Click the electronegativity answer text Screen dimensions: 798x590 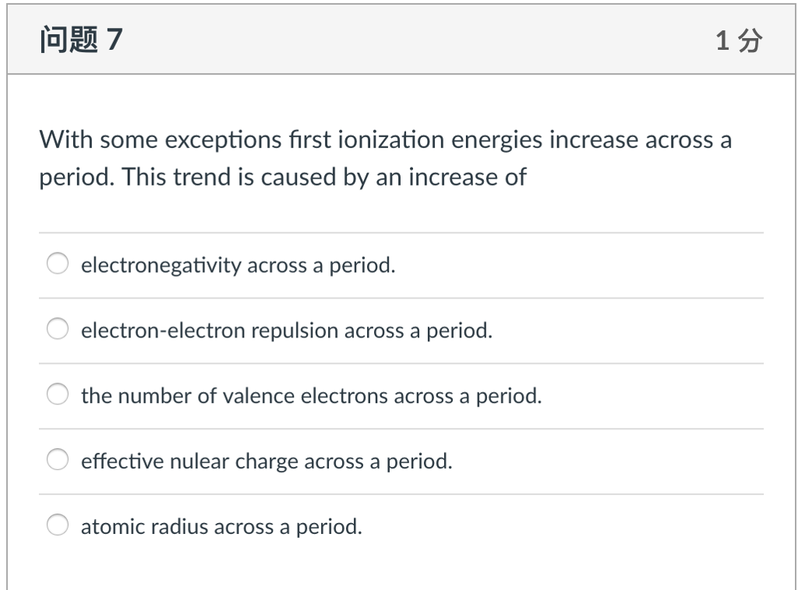pos(238,265)
